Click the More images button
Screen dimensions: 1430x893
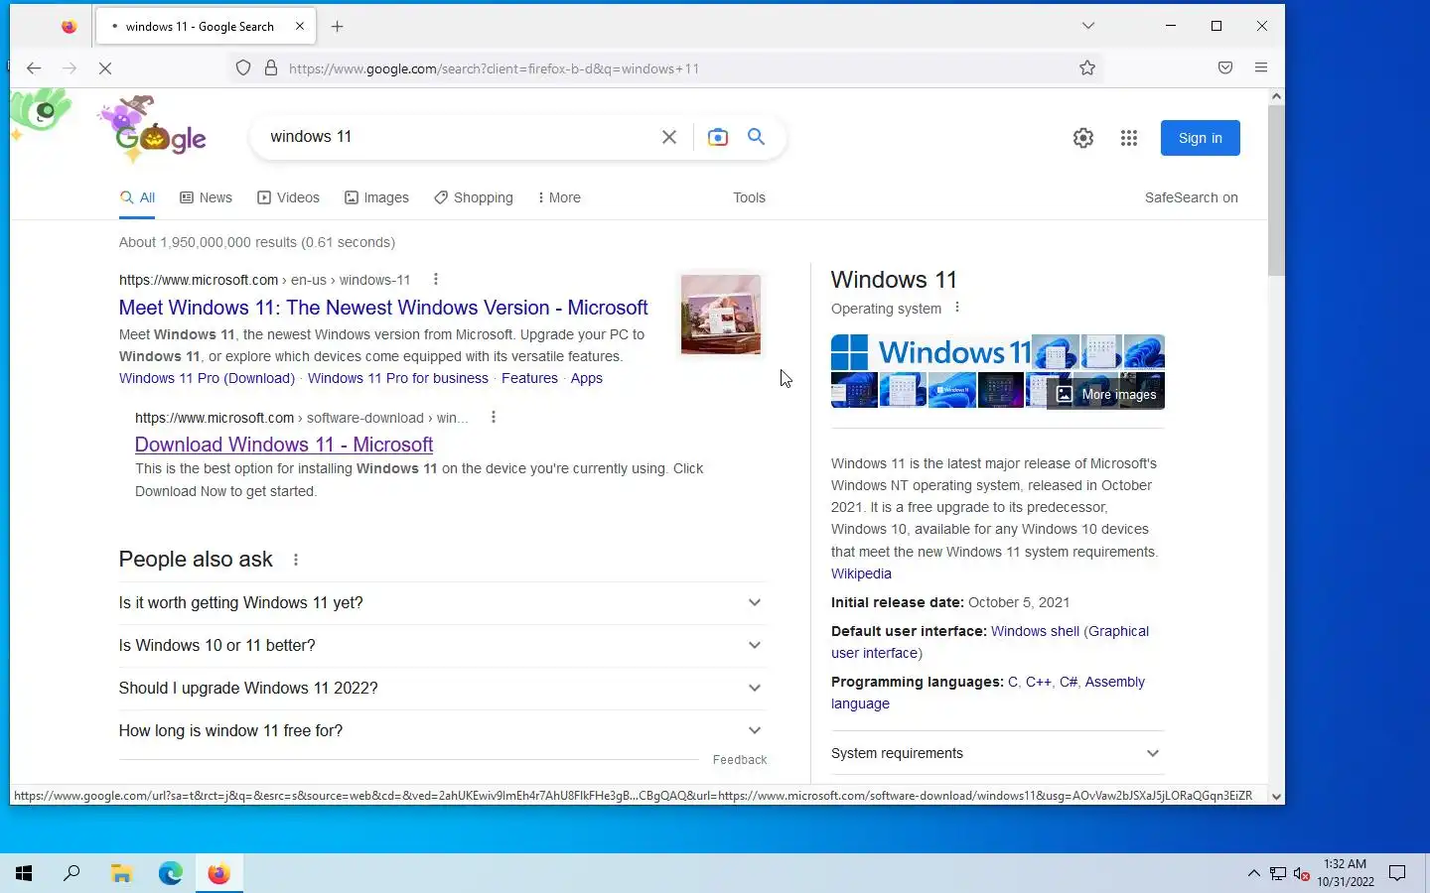click(1106, 394)
